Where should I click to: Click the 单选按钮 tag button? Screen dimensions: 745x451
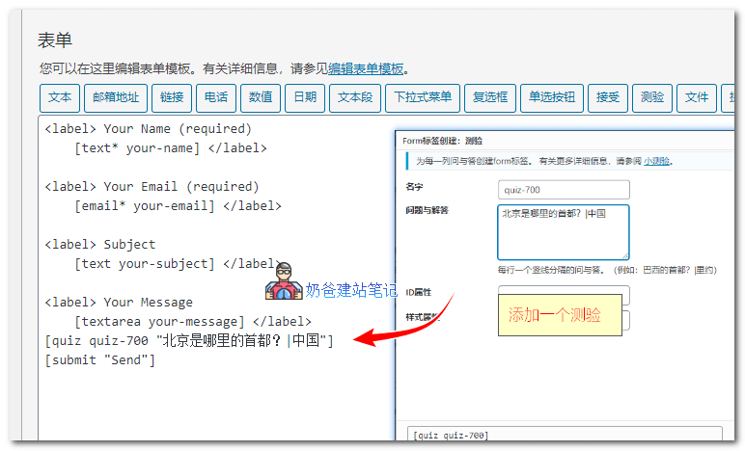(552, 97)
